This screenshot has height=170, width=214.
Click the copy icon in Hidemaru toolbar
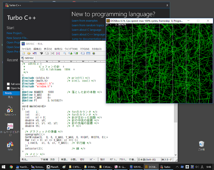click(x=47, y=53)
